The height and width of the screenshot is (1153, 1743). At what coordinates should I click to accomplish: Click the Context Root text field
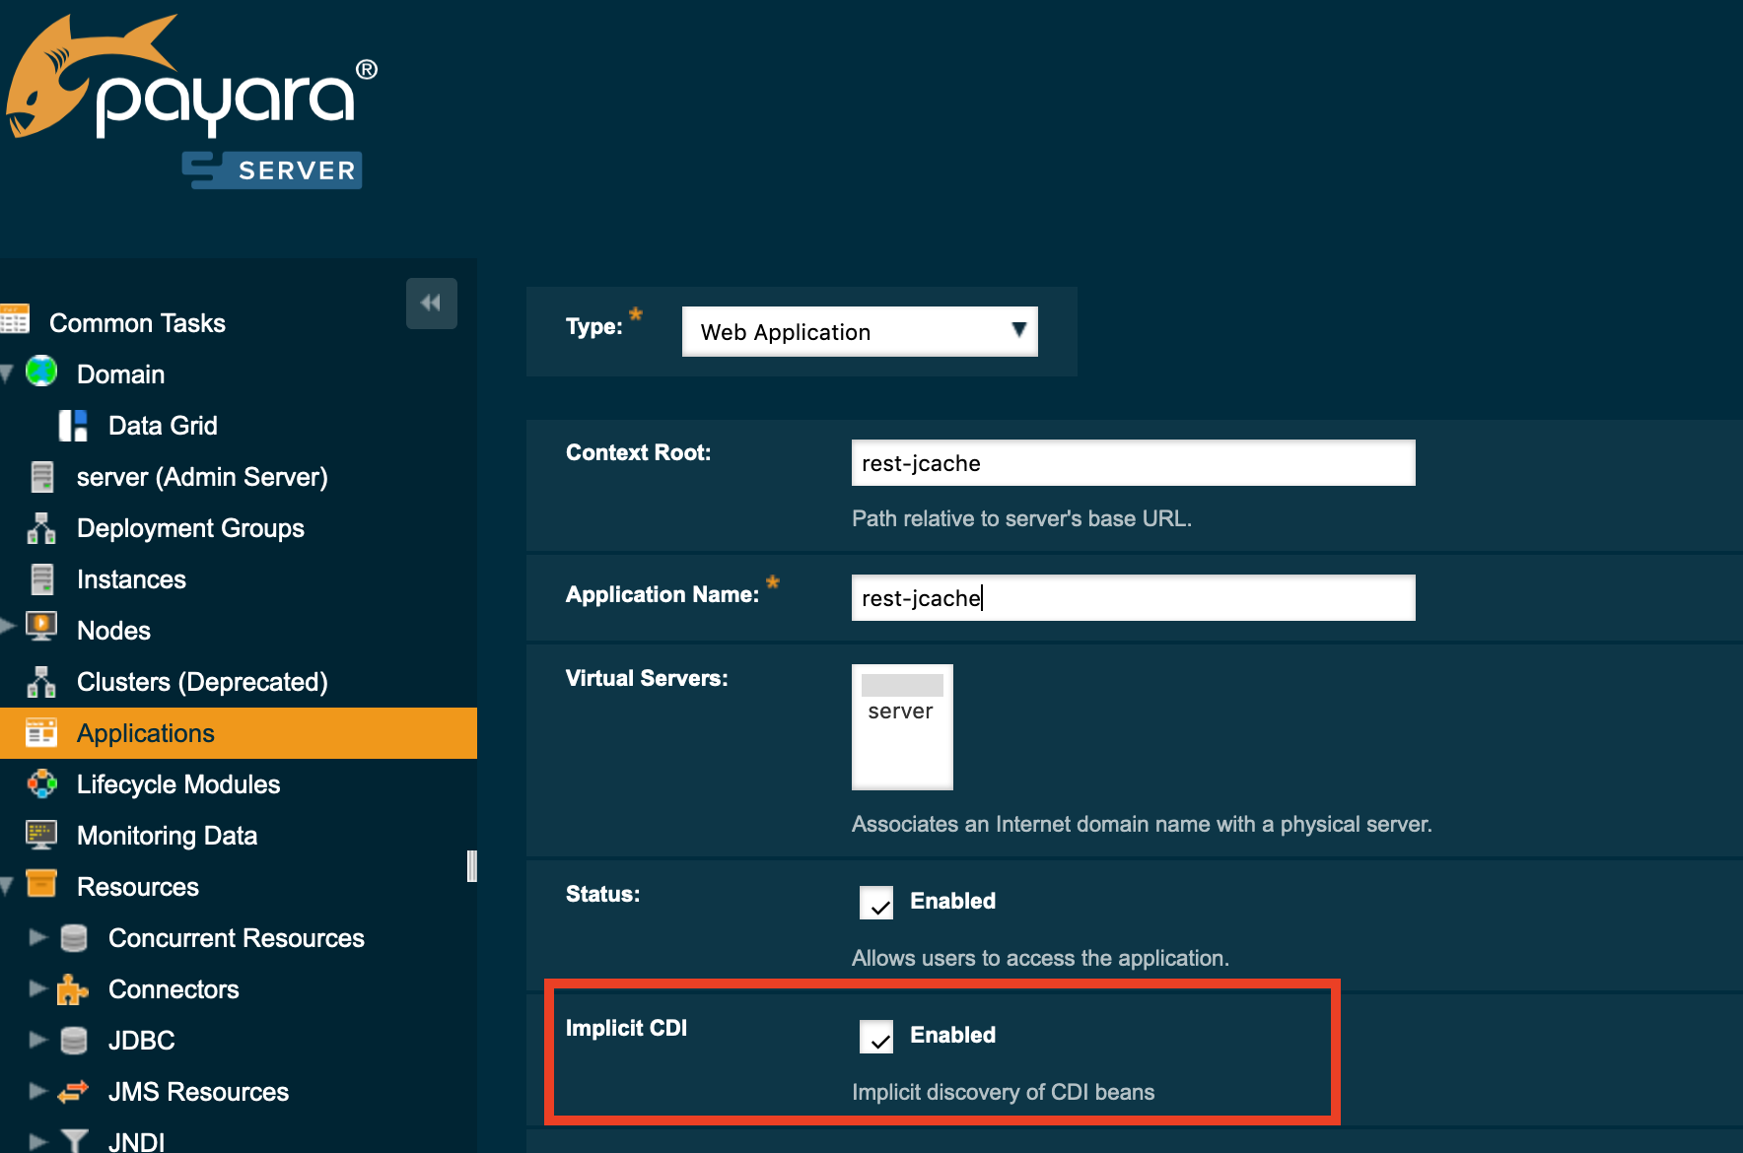pos(1133,463)
